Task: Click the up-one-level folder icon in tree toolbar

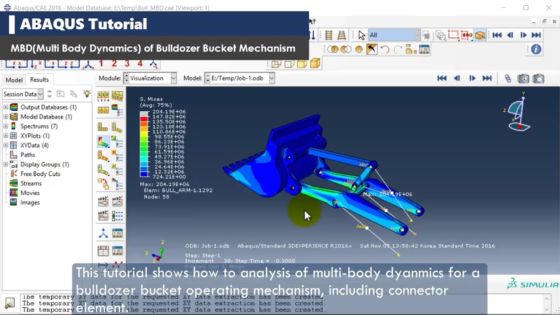Action: click(x=60, y=94)
